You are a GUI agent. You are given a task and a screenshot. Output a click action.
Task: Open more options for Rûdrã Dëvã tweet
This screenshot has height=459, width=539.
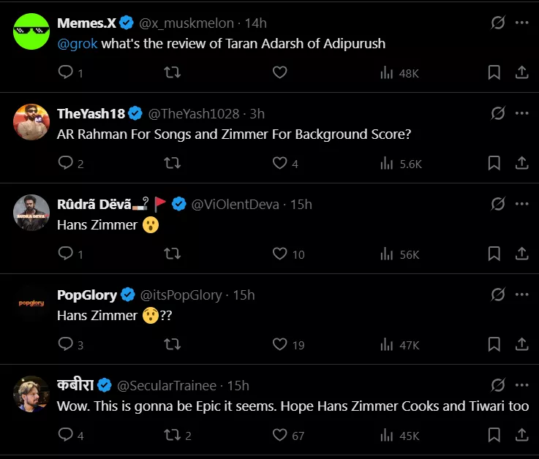point(521,204)
